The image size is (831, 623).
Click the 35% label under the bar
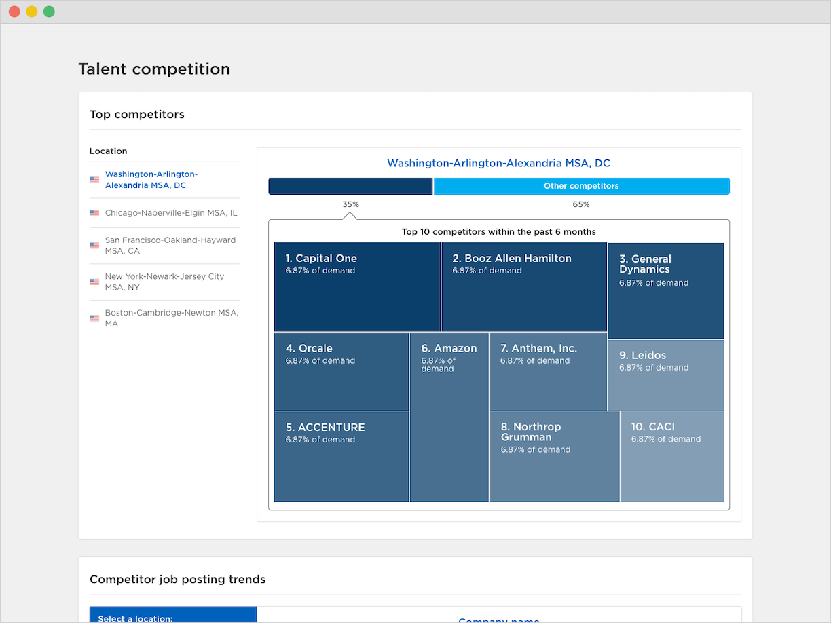(x=350, y=204)
